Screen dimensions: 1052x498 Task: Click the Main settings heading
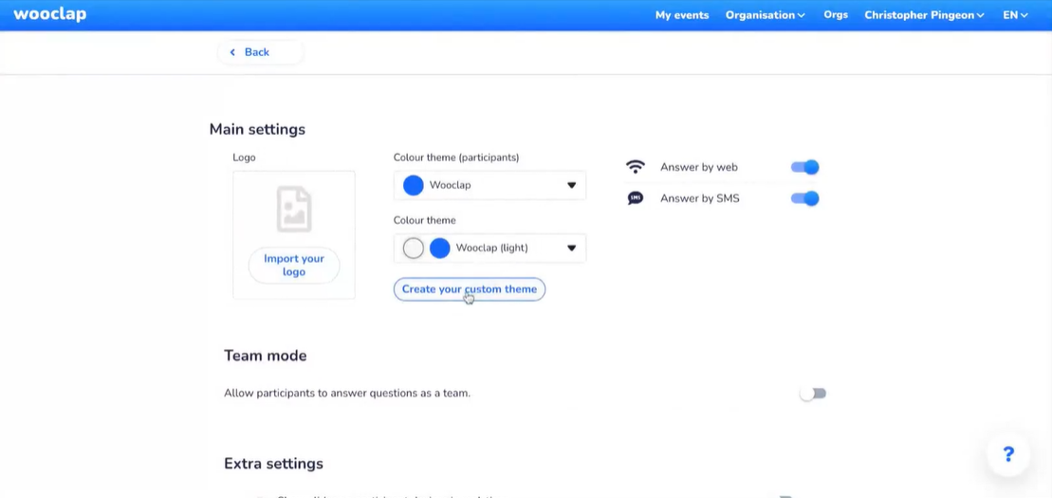click(x=257, y=130)
